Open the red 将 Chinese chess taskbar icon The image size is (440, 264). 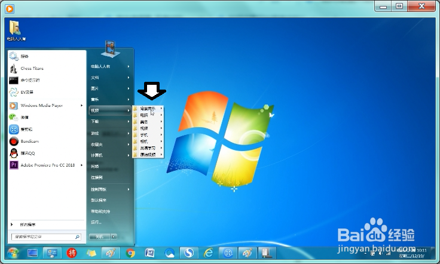[72, 253]
